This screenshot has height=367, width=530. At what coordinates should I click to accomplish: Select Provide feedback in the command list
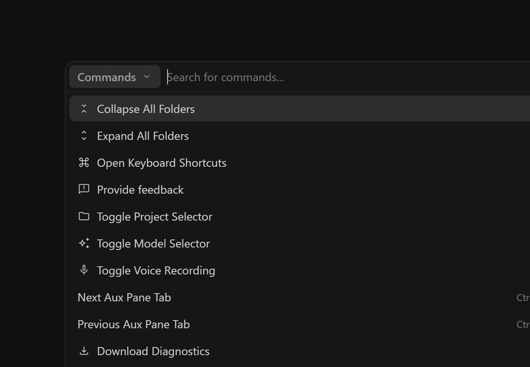300,190
